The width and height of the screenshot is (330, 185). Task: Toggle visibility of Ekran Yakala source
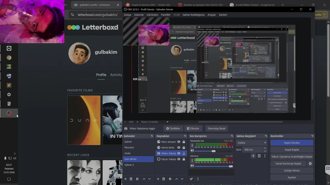(179, 159)
